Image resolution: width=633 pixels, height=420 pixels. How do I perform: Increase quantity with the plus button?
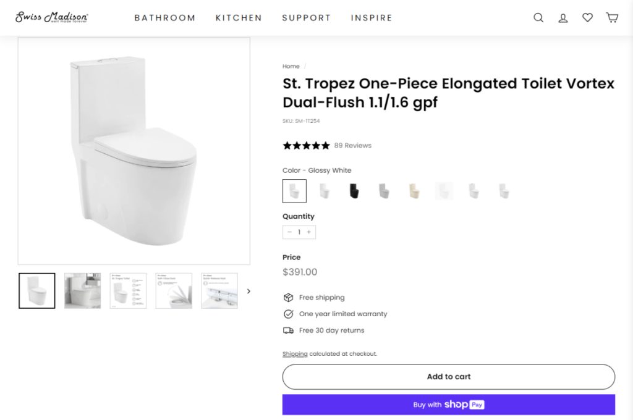309,232
